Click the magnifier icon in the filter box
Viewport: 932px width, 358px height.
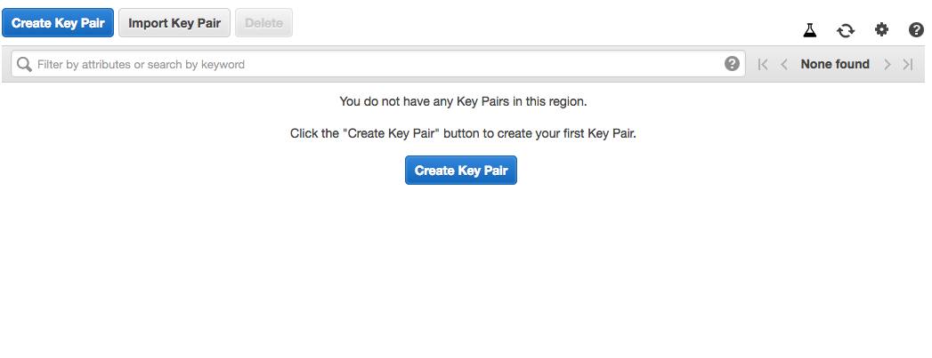[24, 64]
